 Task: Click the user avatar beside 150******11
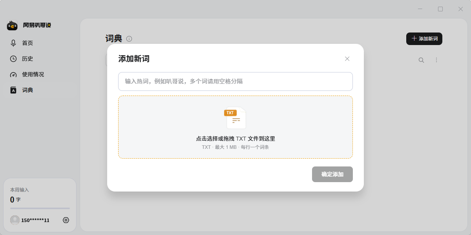[15, 220]
